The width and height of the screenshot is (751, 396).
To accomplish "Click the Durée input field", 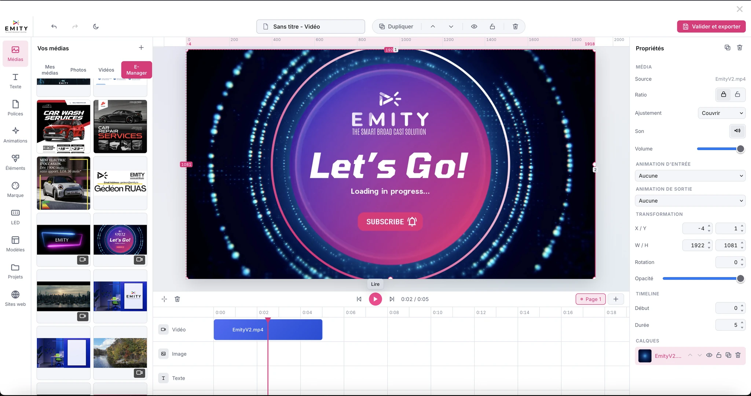I will (730, 325).
